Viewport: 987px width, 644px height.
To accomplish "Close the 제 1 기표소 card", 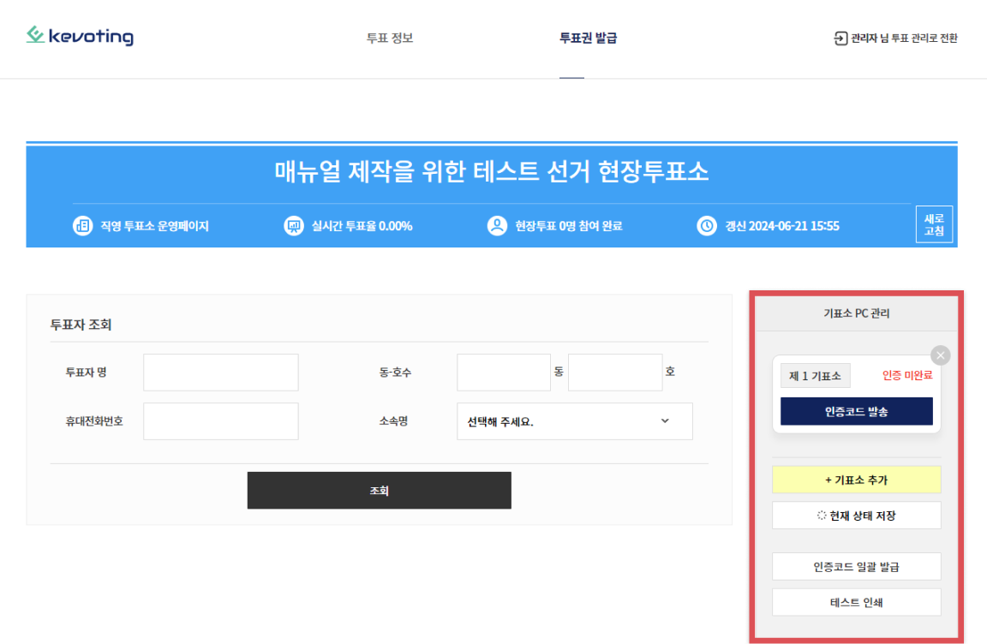I will click(940, 355).
